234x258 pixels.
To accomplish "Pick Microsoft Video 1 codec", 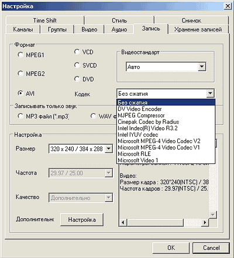I will [166, 160].
